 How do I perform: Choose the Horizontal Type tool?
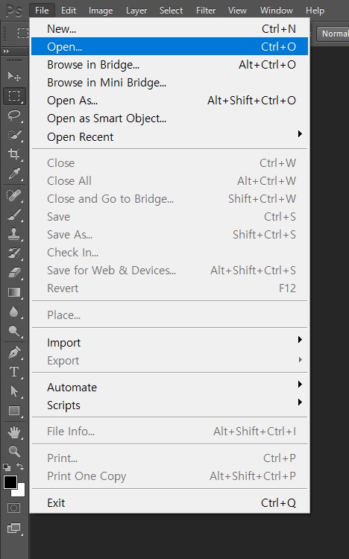click(x=14, y=372)
